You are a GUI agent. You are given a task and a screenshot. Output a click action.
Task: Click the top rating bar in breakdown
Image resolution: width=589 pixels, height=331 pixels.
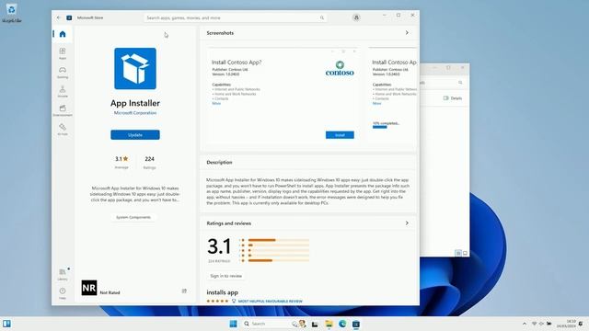click(278, 240)
